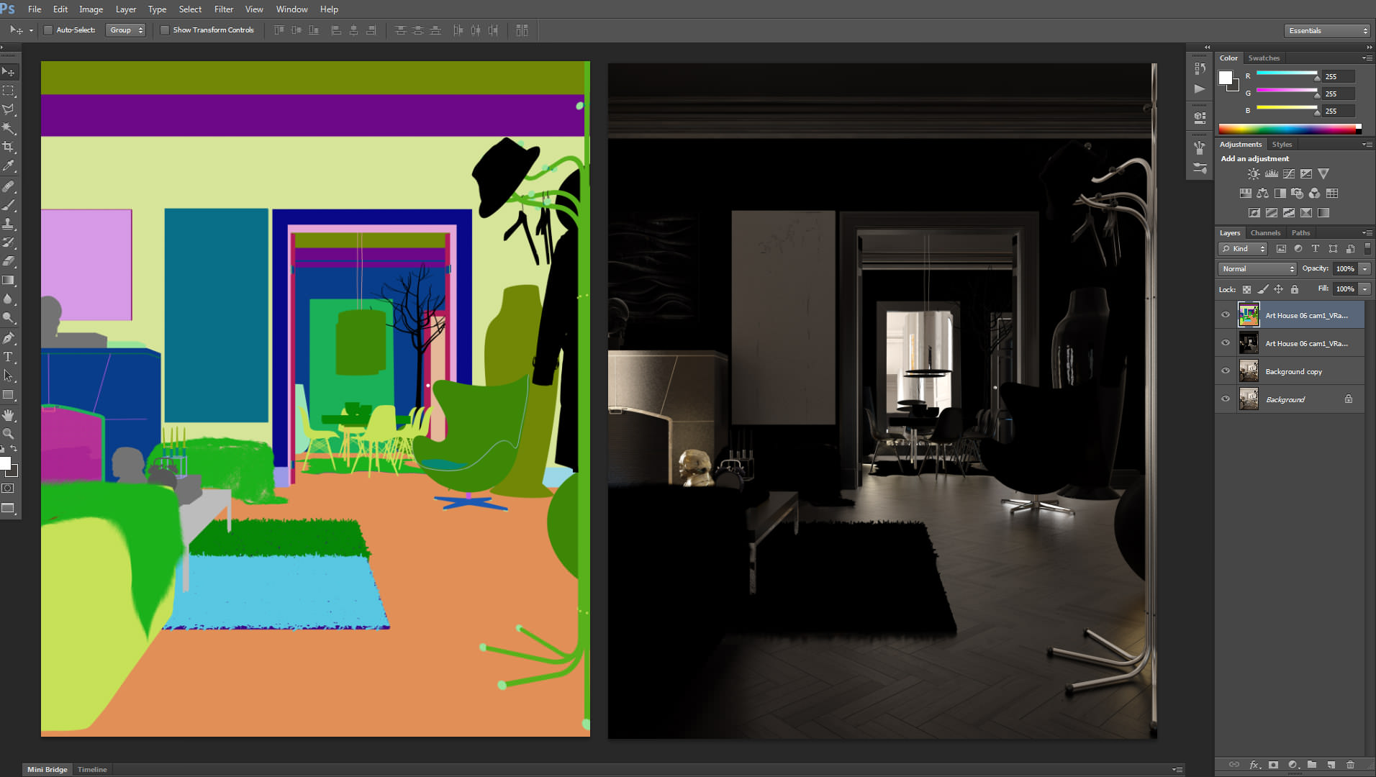
Task: Toggle lock image pixels brush icon
Action: 1262,289
